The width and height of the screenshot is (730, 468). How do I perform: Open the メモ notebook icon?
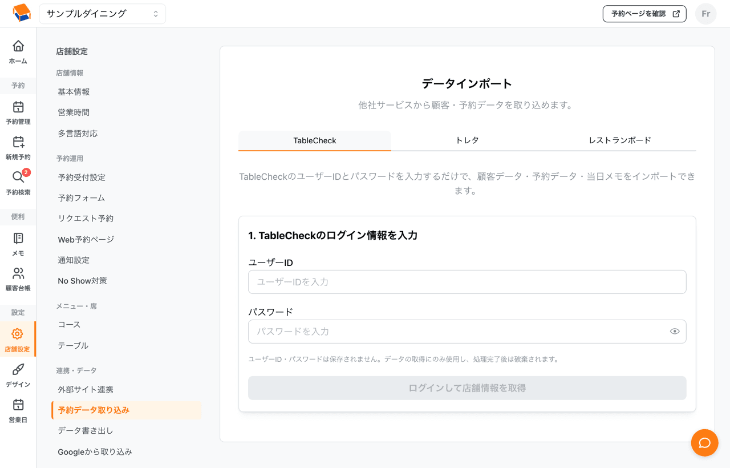[18, 238]
